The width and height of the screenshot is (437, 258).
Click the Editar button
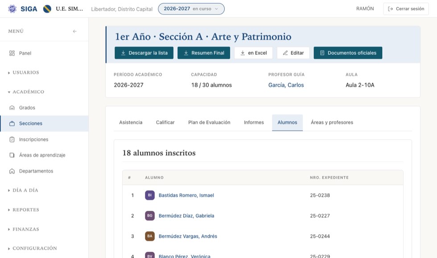pos(293,53)
